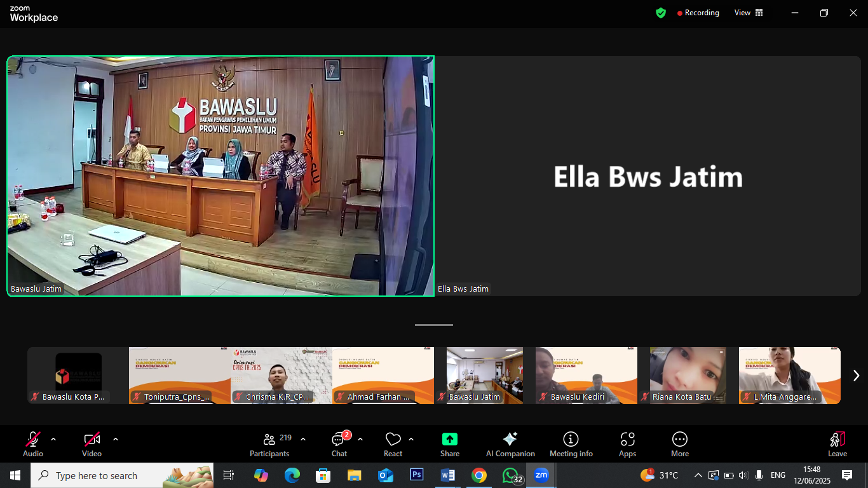This screenshot has height=488, width=868.
Task: Click the main Bawaslu Jatim speaker video
Action: 220,176
